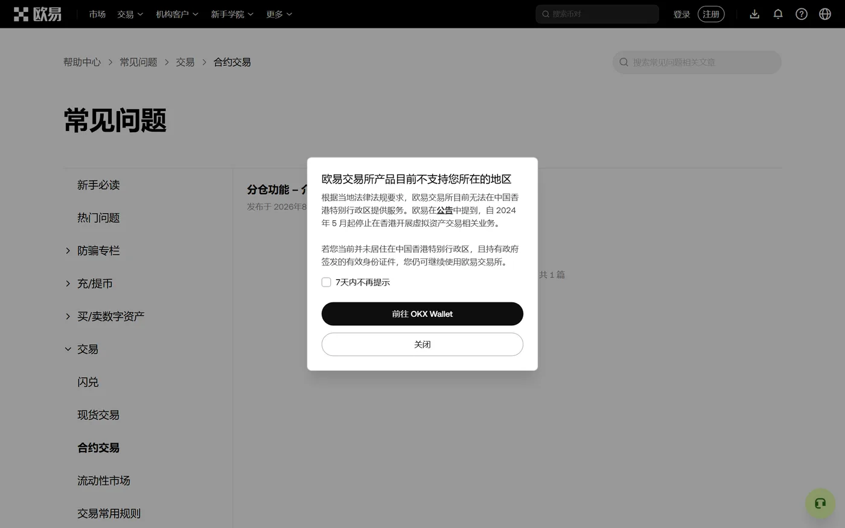Image resolution: width=845 pixels, height=528 pixels.
Task: Open the customer support headset chat
Action: (x=820, y=503)
